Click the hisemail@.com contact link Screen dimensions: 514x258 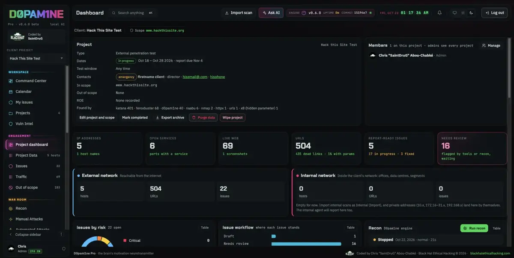195,77
